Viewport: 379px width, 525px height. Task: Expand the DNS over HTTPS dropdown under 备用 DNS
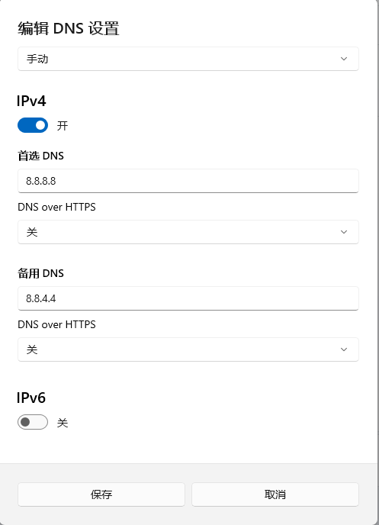point(188,349)
